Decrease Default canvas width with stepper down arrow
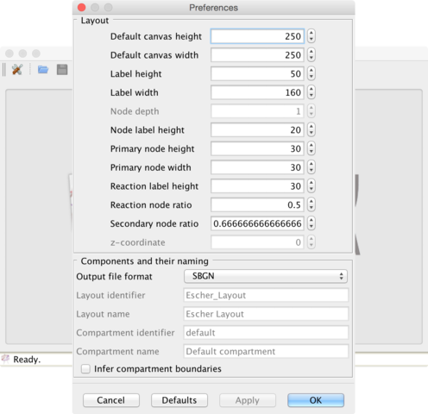The height and width of the screenshot is (414, 428). 312,59
